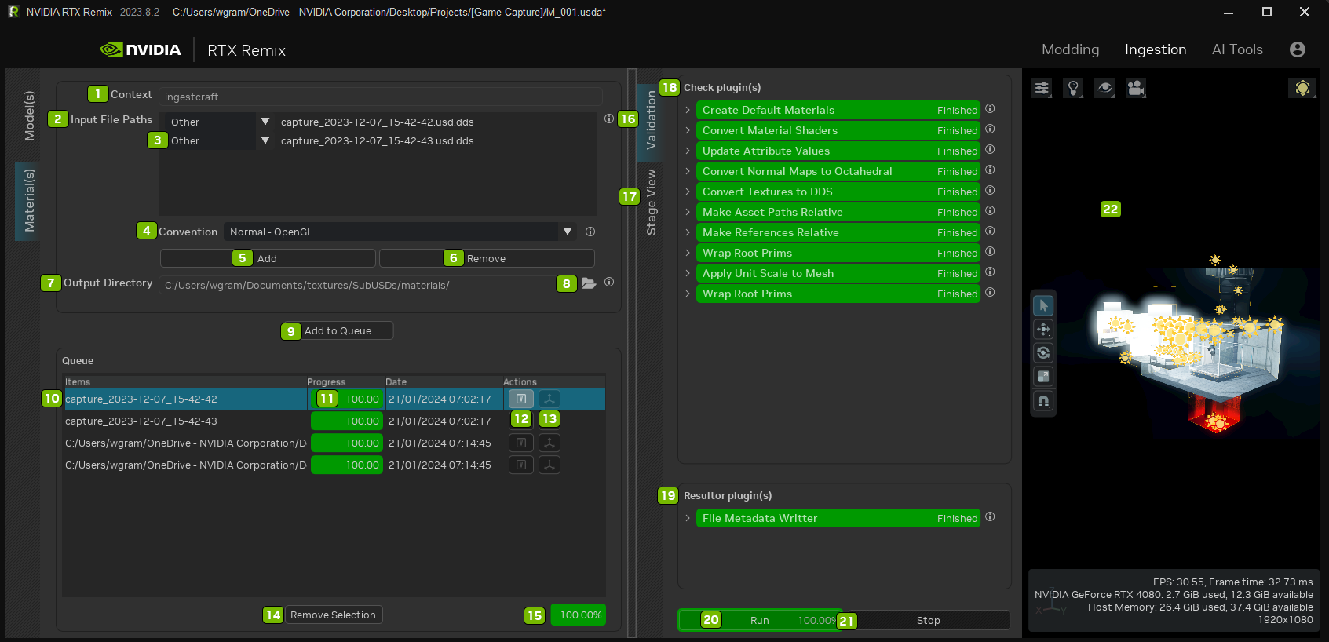Viewport: 1329px width, 642px height.
Task: Click info icon for Update Attribute Values
Action: click(990, 150)
